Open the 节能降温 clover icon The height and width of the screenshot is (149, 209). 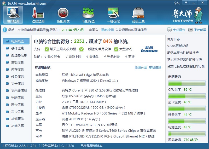(88, 15)
